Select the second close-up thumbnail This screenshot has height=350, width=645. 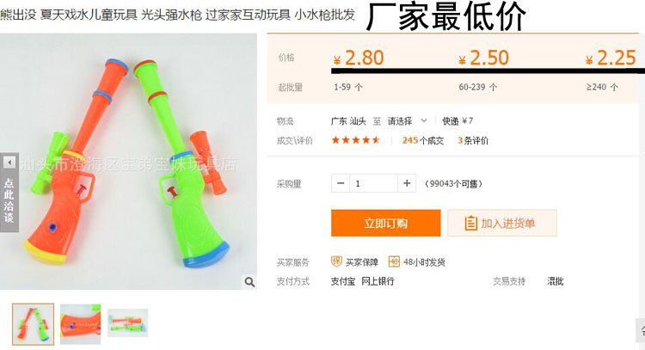pos(80,324)
